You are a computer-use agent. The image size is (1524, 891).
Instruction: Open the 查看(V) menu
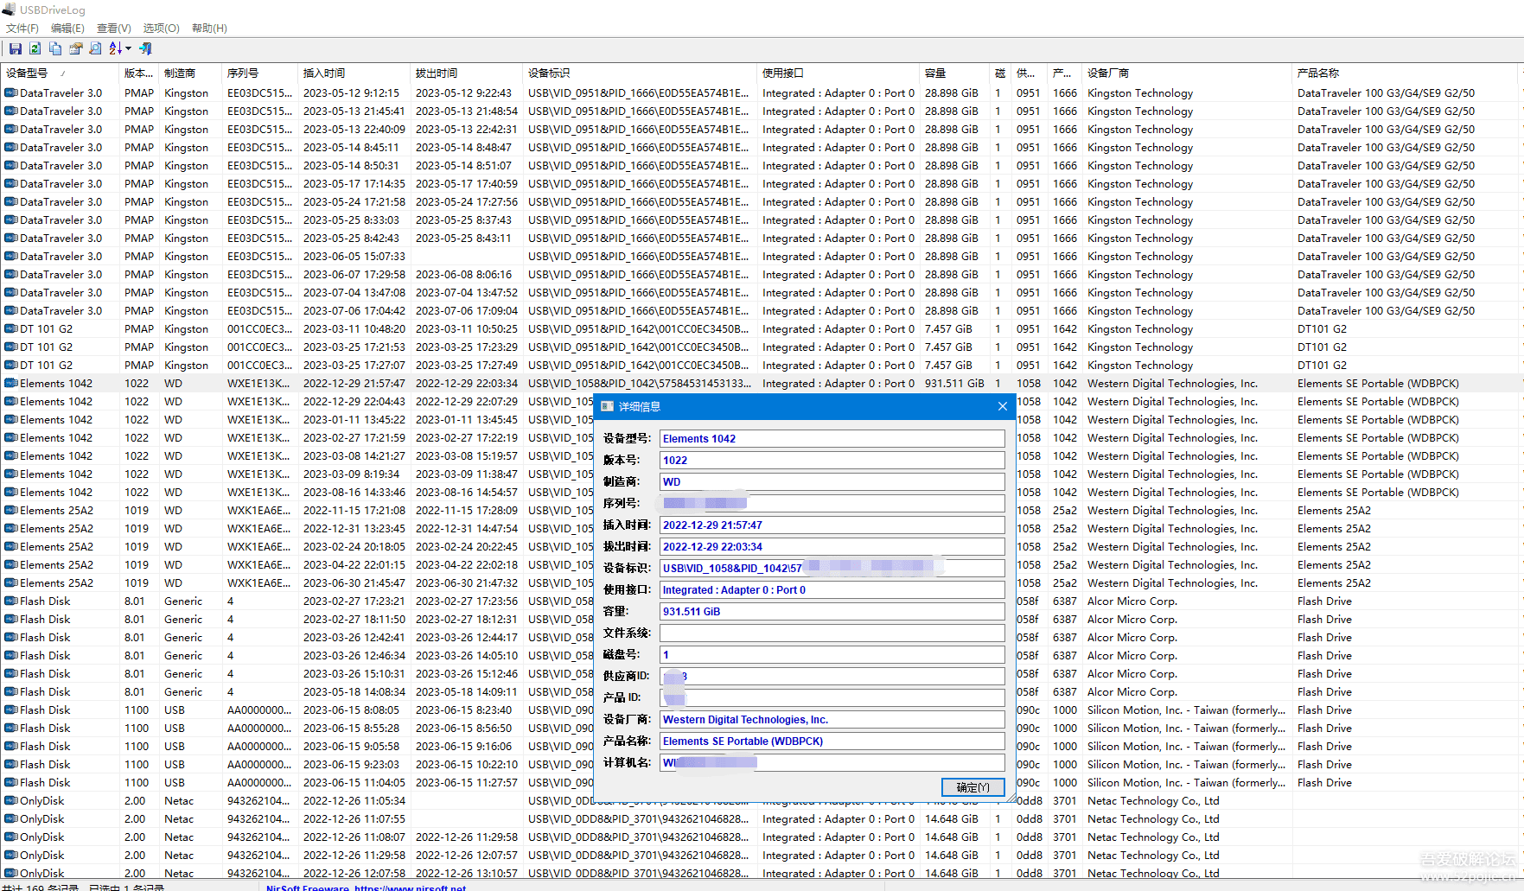113,29
